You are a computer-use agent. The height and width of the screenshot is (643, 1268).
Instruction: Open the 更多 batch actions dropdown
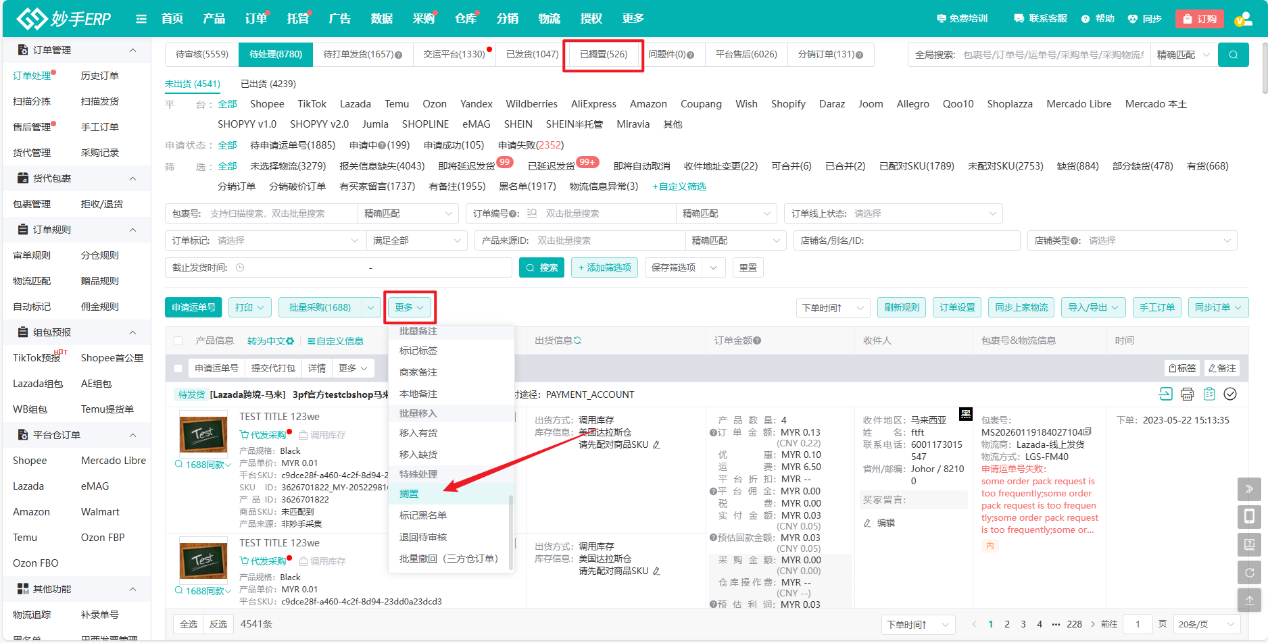(x=410, y=307)
